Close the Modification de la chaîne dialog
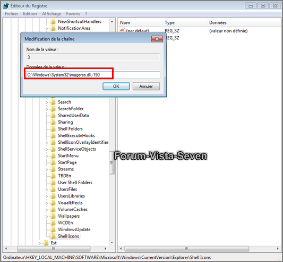The width and height of the screenshot is (283, 262). click(157, 39)
